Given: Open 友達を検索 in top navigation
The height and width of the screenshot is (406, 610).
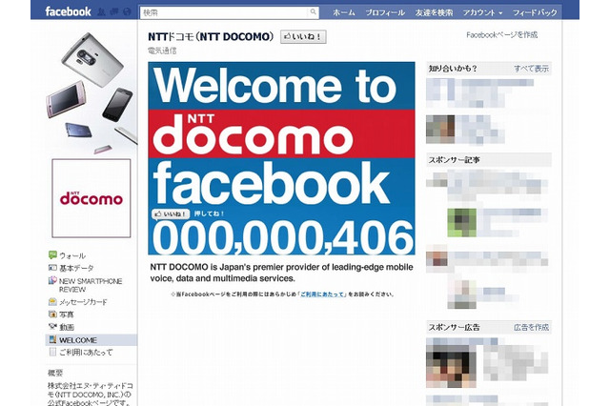Looking at the screenshot, I should pos(434,12).
